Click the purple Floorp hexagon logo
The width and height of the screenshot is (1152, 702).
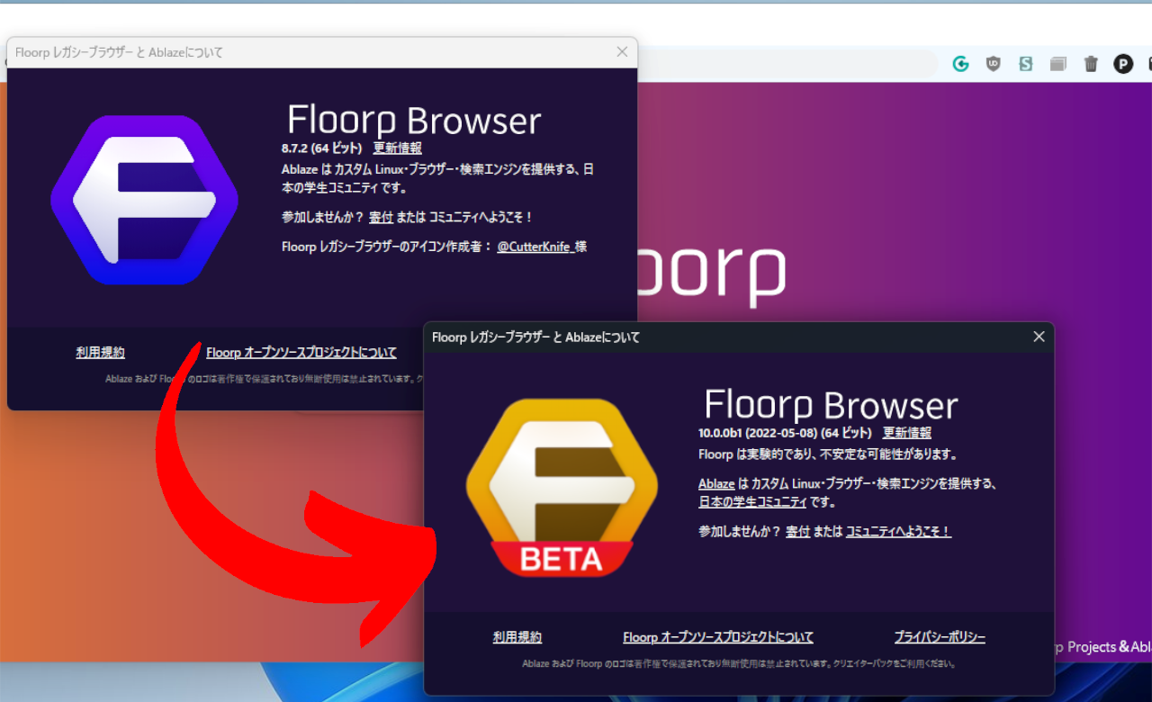click(145, 199)
